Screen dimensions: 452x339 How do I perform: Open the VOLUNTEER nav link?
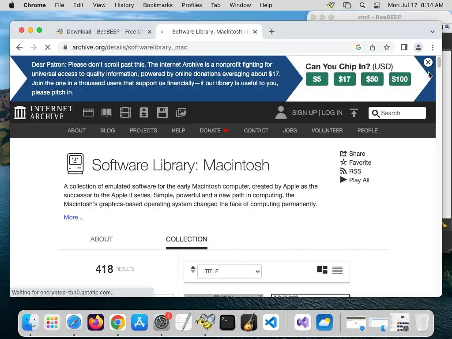(327, 131)
